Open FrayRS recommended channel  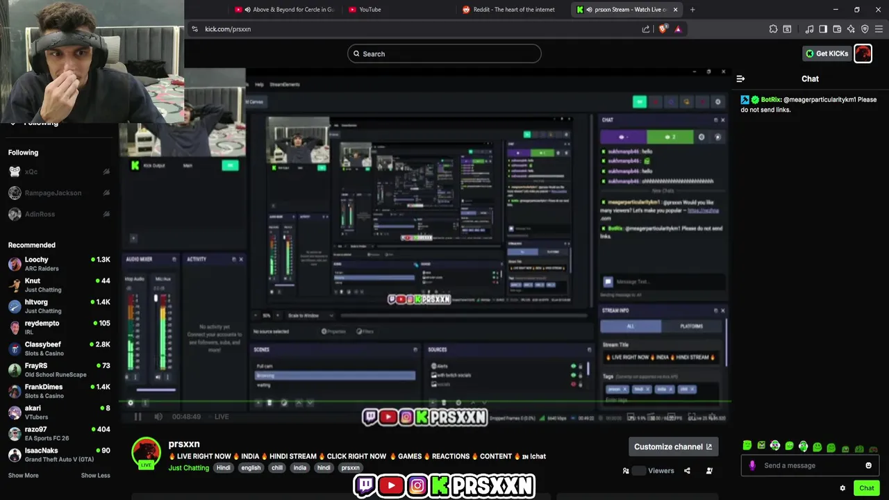click(x=59, y=369)
